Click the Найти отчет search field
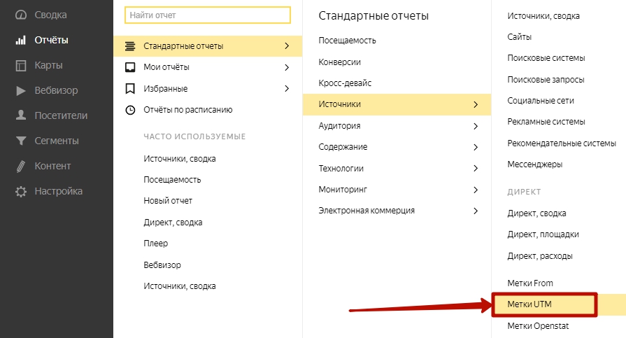Screen dimensions: 626x338 [207, 15]
